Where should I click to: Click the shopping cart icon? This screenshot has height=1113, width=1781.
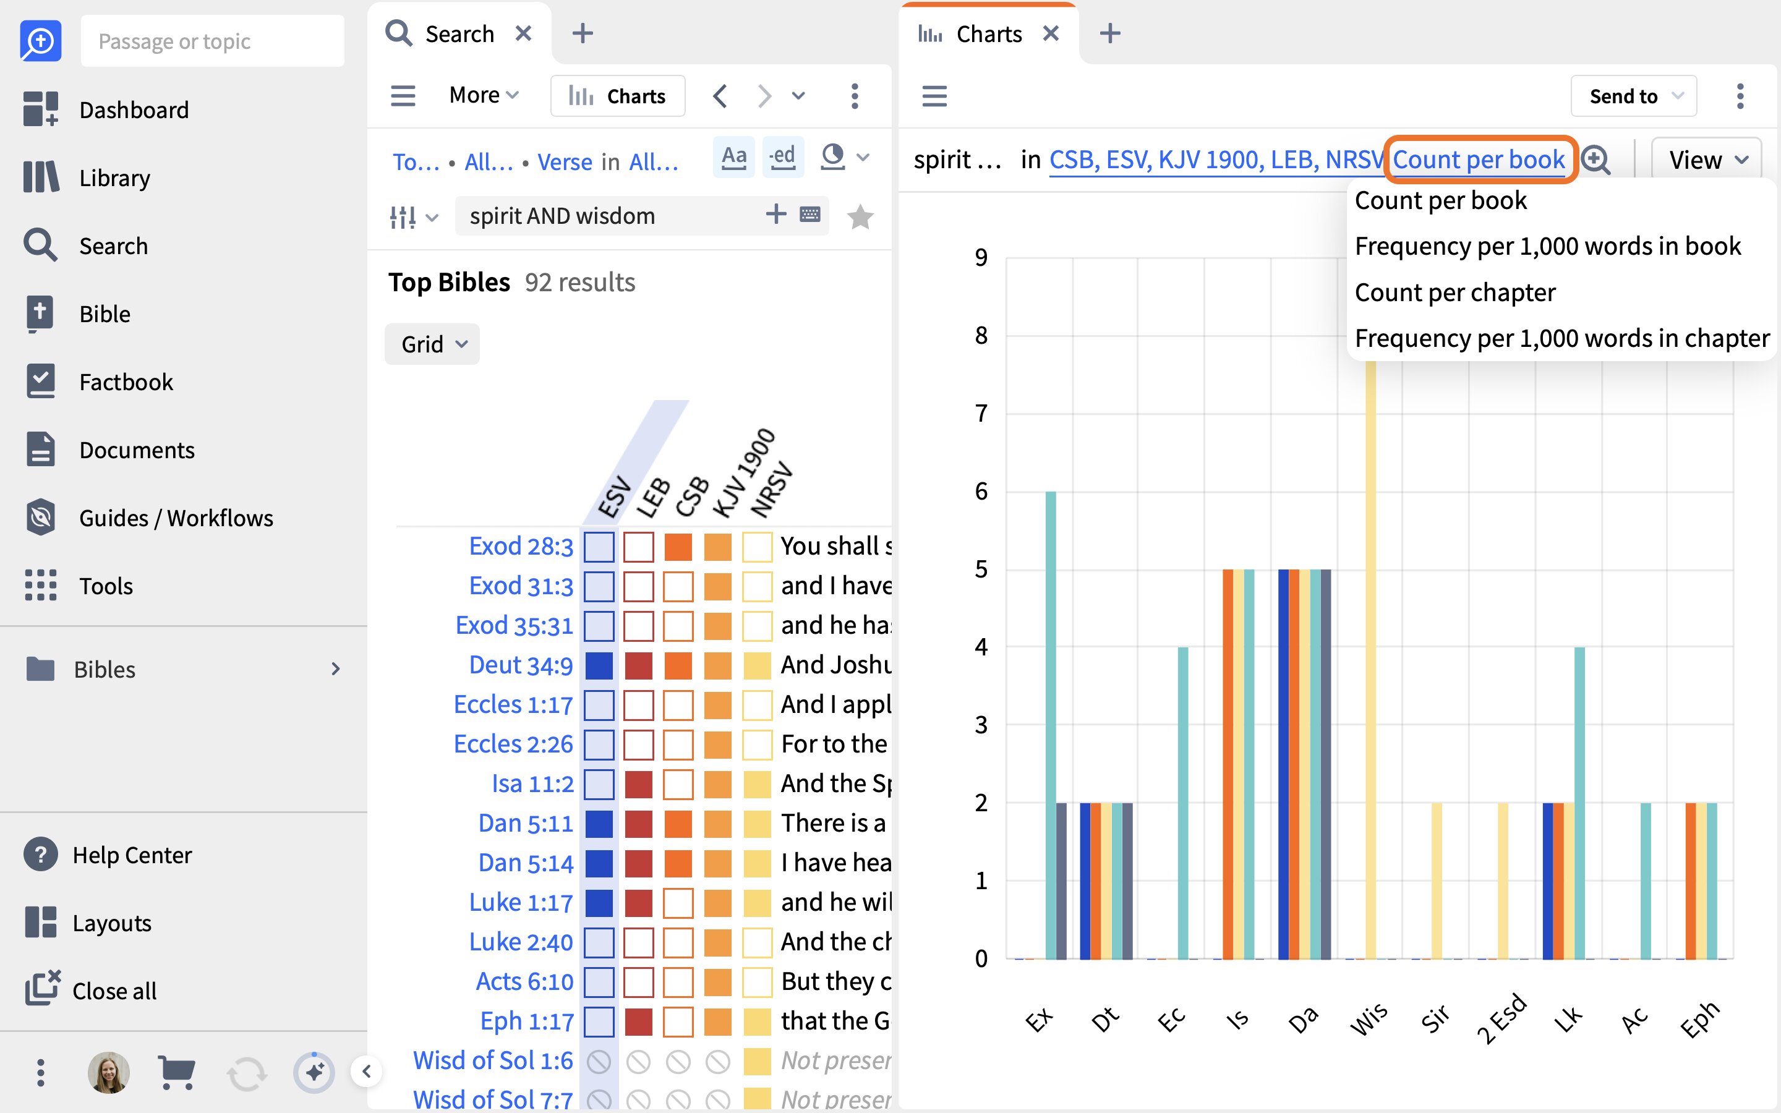pos(177,1073)
